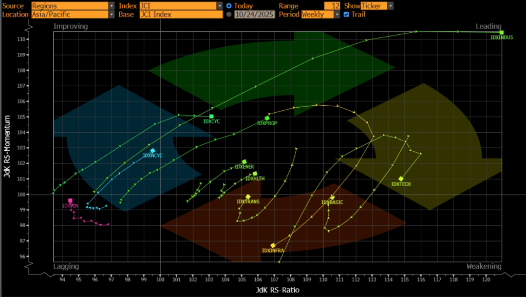This screenshot has width=526, height=297.
Task: Select the IDXTECH square marker
Action: pyautogui.click(x=401, y=179)
